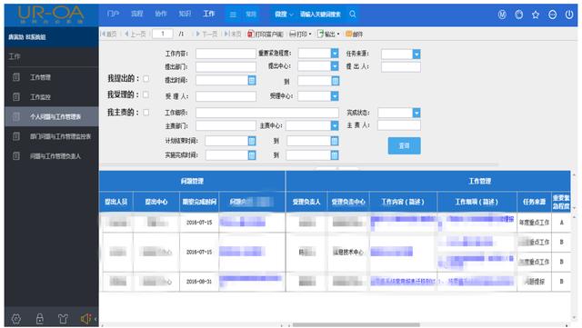Click the blue 查询 query button
Viewport: 582px width, 328px height.
404,145
